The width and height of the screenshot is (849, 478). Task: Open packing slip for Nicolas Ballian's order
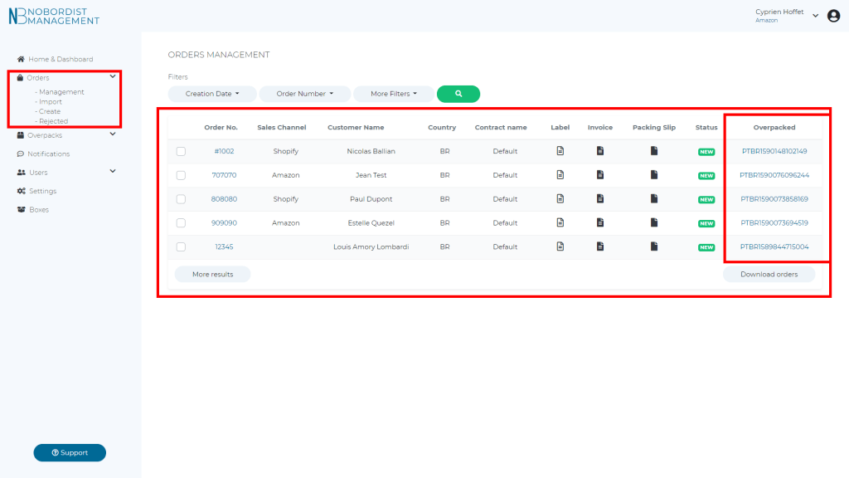click(x=653, y=151)
